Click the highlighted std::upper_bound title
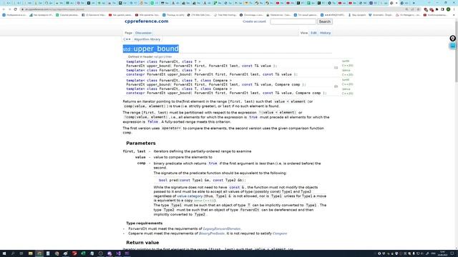The width and height of the screenshot is (458, 257). (x=151, y=49)
